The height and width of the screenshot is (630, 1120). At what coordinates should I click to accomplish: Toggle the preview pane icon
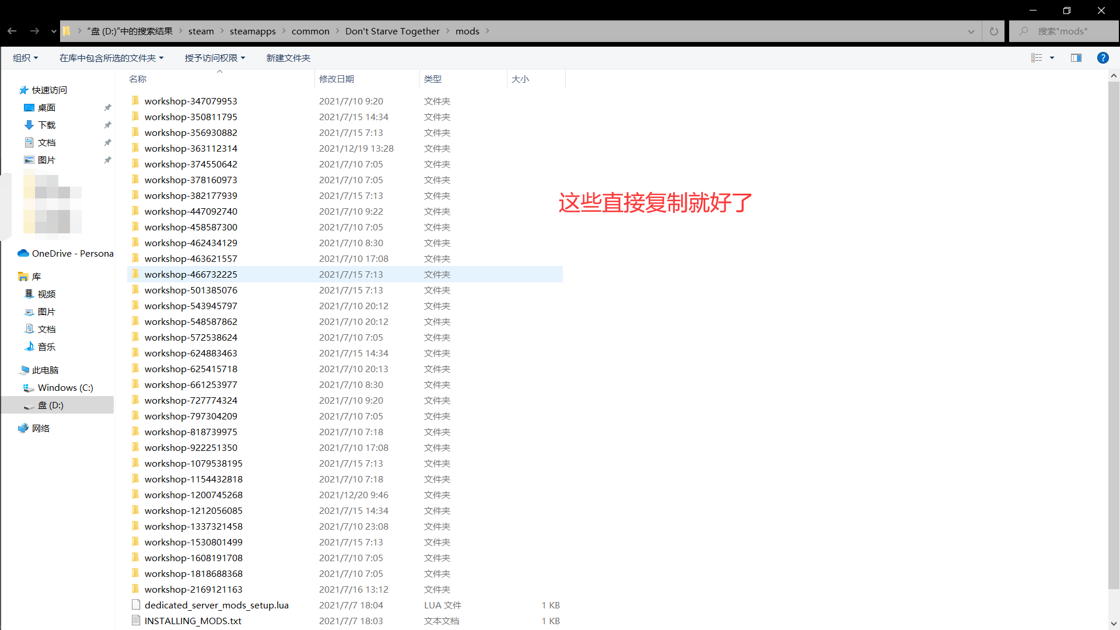[x=1076, y=58]
